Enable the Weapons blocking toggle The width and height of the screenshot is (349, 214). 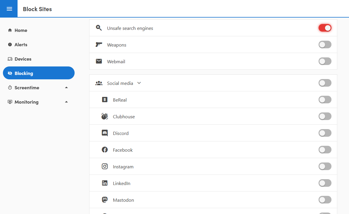325,44
